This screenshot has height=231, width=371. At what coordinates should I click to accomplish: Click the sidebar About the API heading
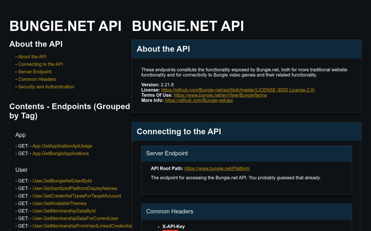[36, 44]
